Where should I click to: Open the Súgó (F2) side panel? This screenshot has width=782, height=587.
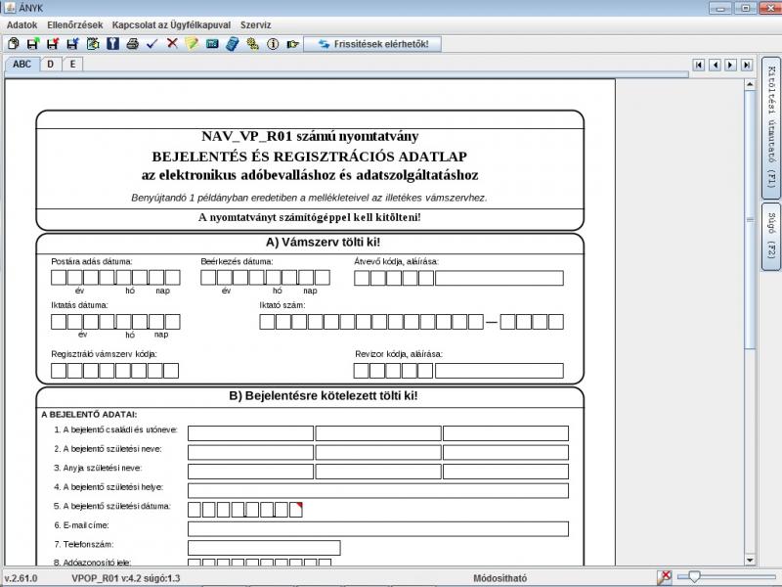tap(771, 236)
